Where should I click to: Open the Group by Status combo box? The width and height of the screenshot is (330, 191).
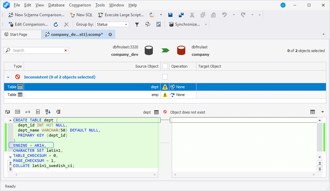pos(112,24)
